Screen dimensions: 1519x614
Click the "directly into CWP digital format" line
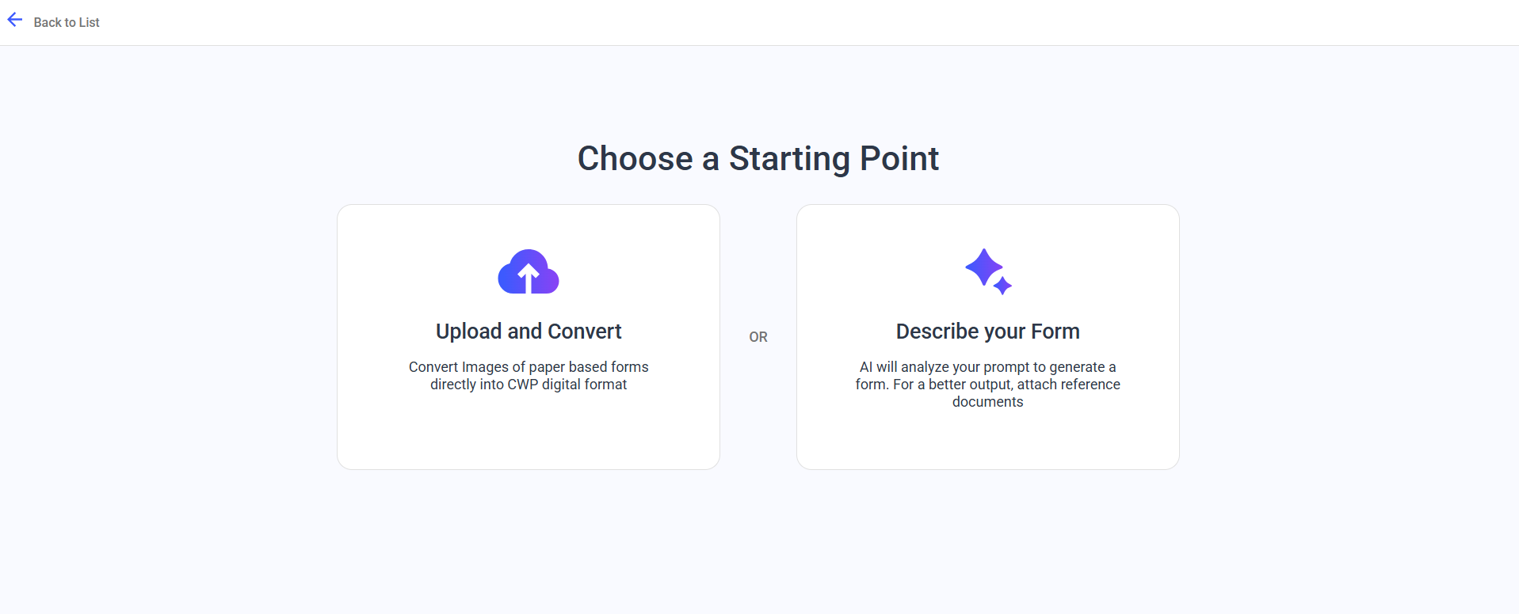(x=529, y=385)
